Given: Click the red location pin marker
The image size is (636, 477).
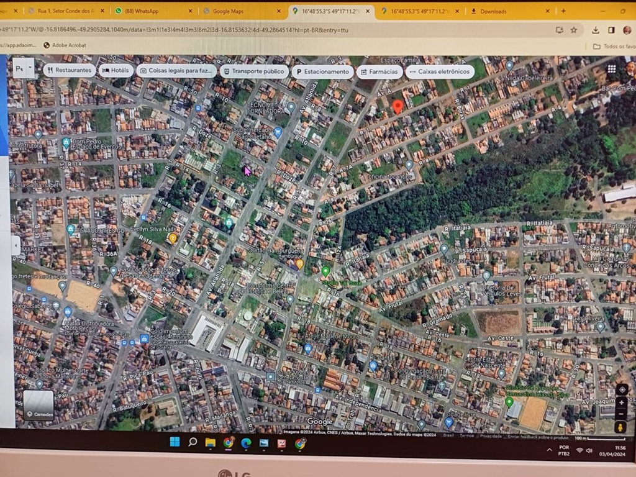Looking at the screenshot, I should tap(397, 106).
